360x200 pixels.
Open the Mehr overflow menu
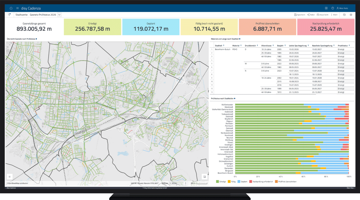[x=334, y=15]
